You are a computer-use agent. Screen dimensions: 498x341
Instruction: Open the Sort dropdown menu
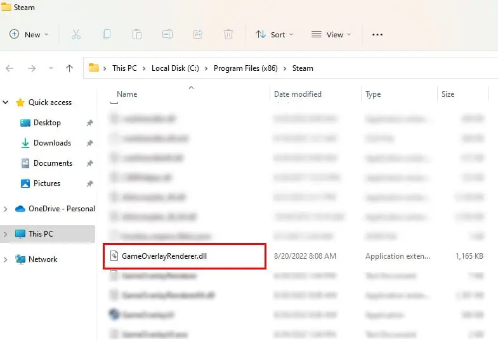tap(274, 34)
